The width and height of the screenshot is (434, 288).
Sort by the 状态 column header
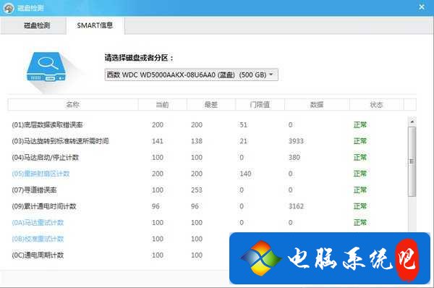coord(376,105)
